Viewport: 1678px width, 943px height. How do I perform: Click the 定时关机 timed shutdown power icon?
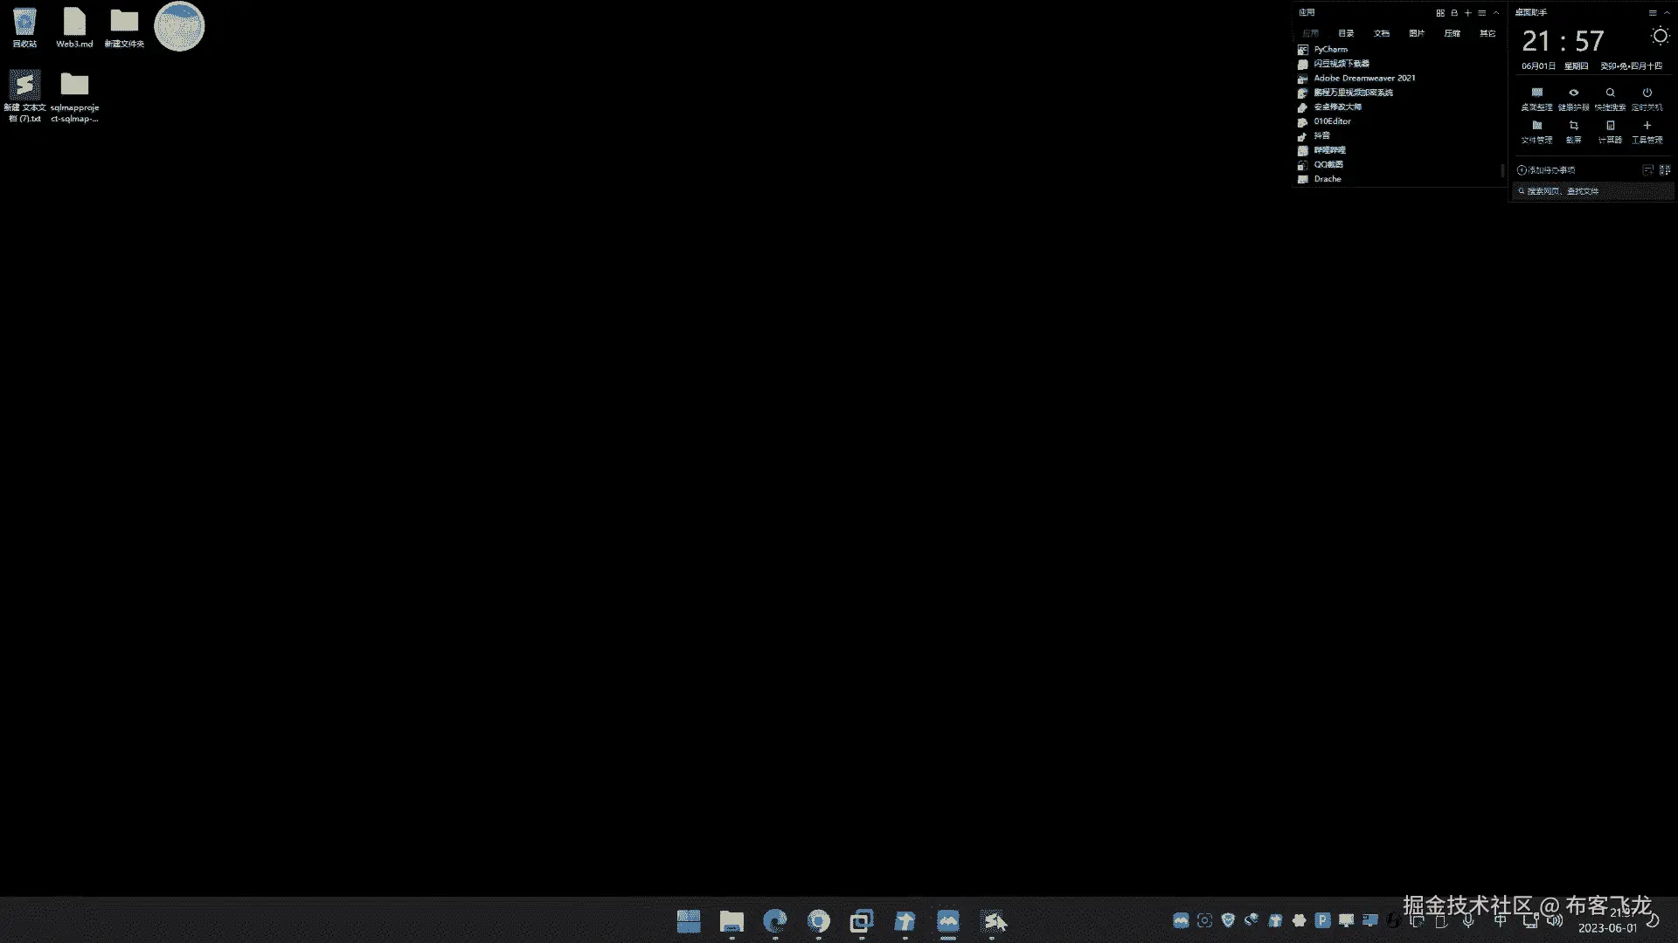tap(1647, 93)
